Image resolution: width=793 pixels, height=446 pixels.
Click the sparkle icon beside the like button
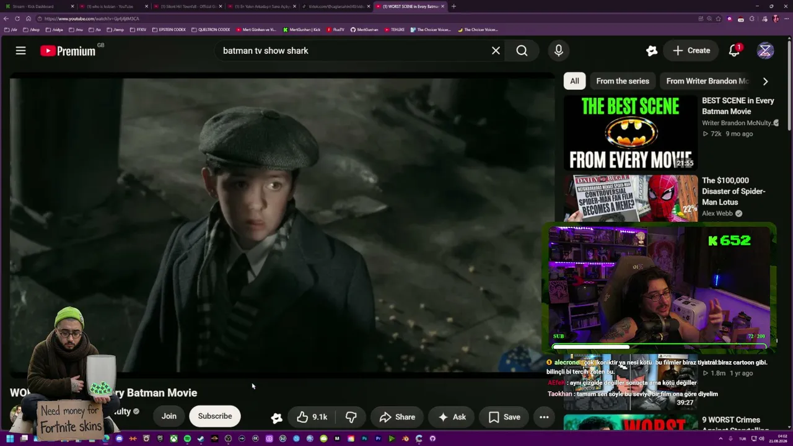coord(276,418)
